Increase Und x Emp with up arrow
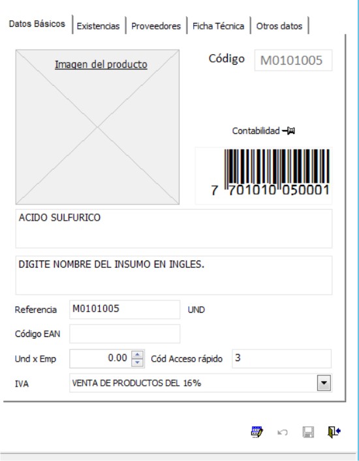The width and height of the screenshot is (359, 461). [138, 355]
